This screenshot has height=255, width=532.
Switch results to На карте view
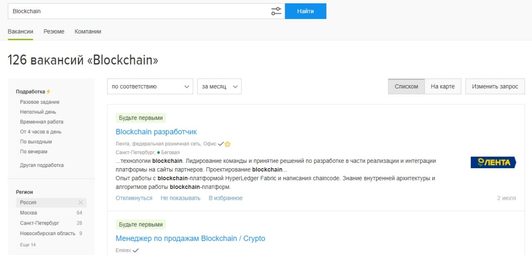[443, 86]
